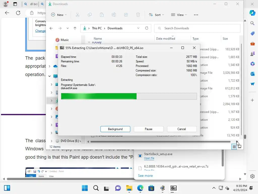Screen dimensions: 258x194
Task: Click the 183,928 KB size cell
Action: click(x=232, y=49)
